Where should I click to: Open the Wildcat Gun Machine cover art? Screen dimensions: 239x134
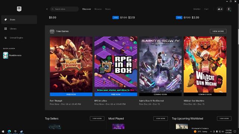pos(205,64)
